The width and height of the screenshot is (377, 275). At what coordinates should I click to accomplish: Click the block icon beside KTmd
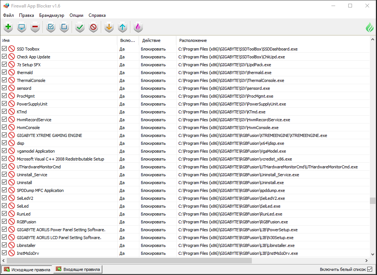12,112
